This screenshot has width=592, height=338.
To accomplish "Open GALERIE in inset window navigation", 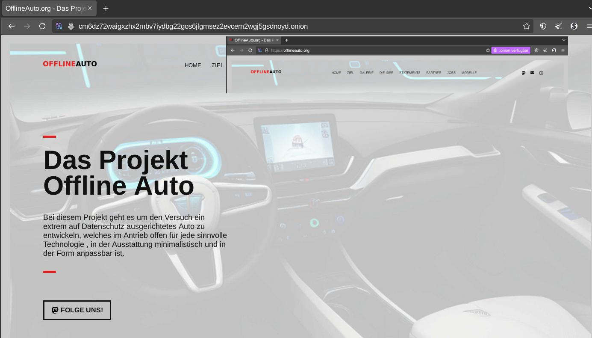I will point(366,73).
